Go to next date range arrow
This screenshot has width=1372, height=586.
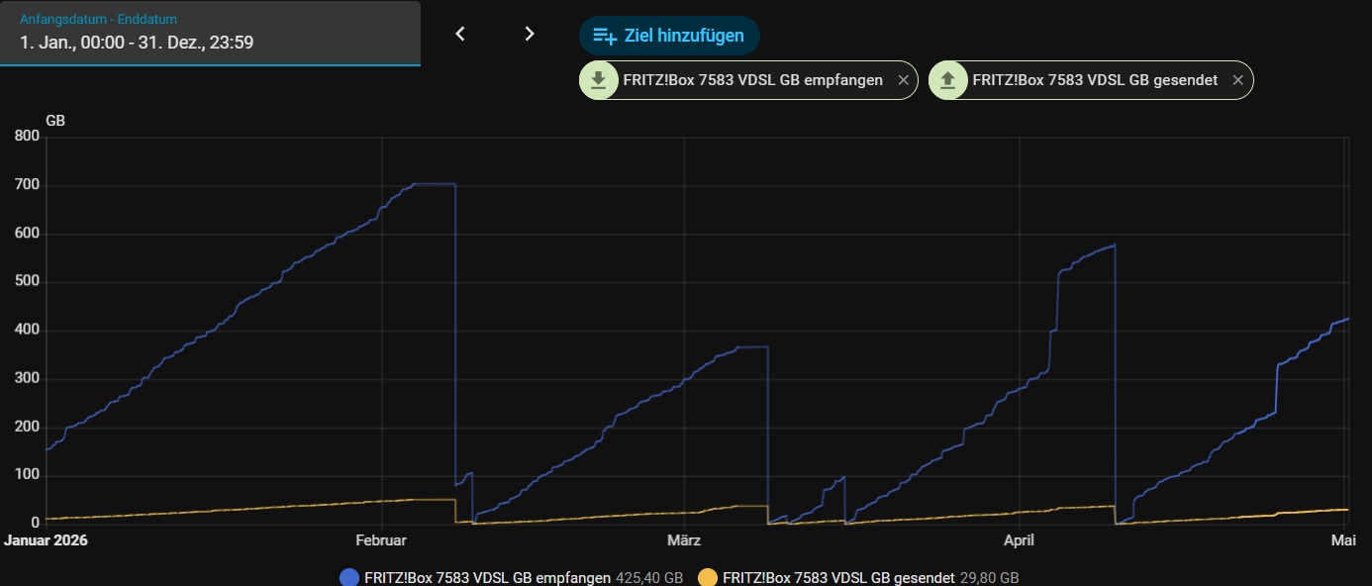pyautogui.click(x=530, y=34)
